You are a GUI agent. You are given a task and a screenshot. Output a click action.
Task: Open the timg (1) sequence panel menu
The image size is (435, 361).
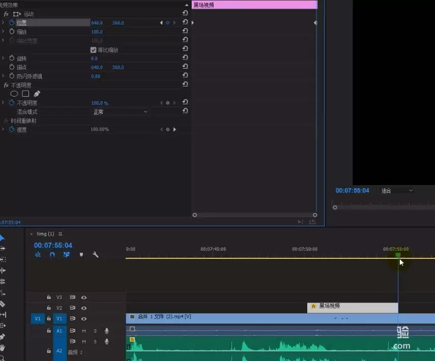pos(60,234)
